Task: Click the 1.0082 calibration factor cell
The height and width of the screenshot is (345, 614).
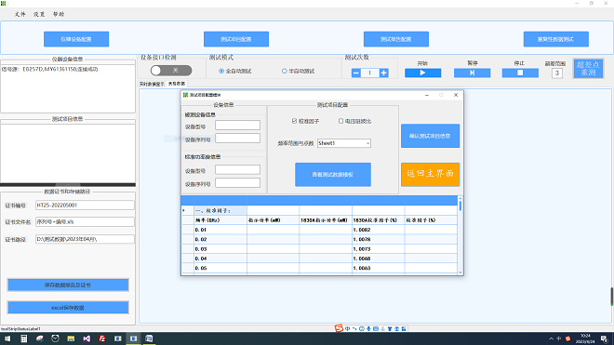Action: click(379, 230)
